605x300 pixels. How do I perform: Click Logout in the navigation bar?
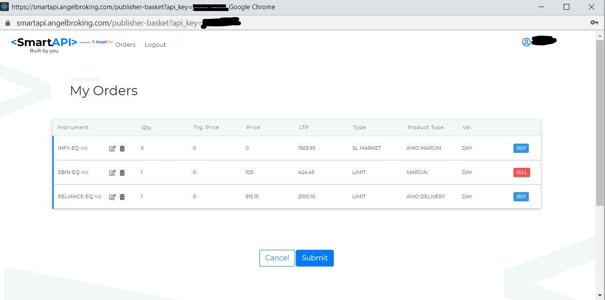coord(155,45)
